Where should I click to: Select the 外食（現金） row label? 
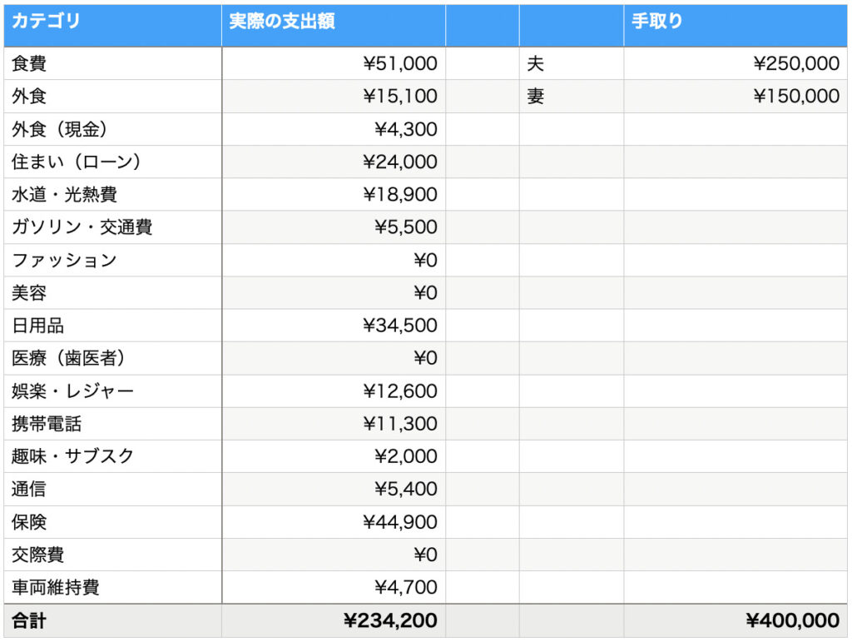[x=112, y=129]
